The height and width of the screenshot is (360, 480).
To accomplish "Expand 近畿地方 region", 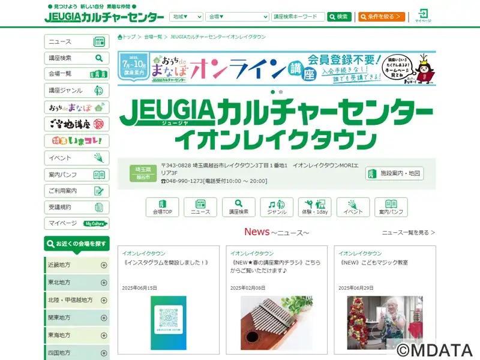I will coord(77,265).
